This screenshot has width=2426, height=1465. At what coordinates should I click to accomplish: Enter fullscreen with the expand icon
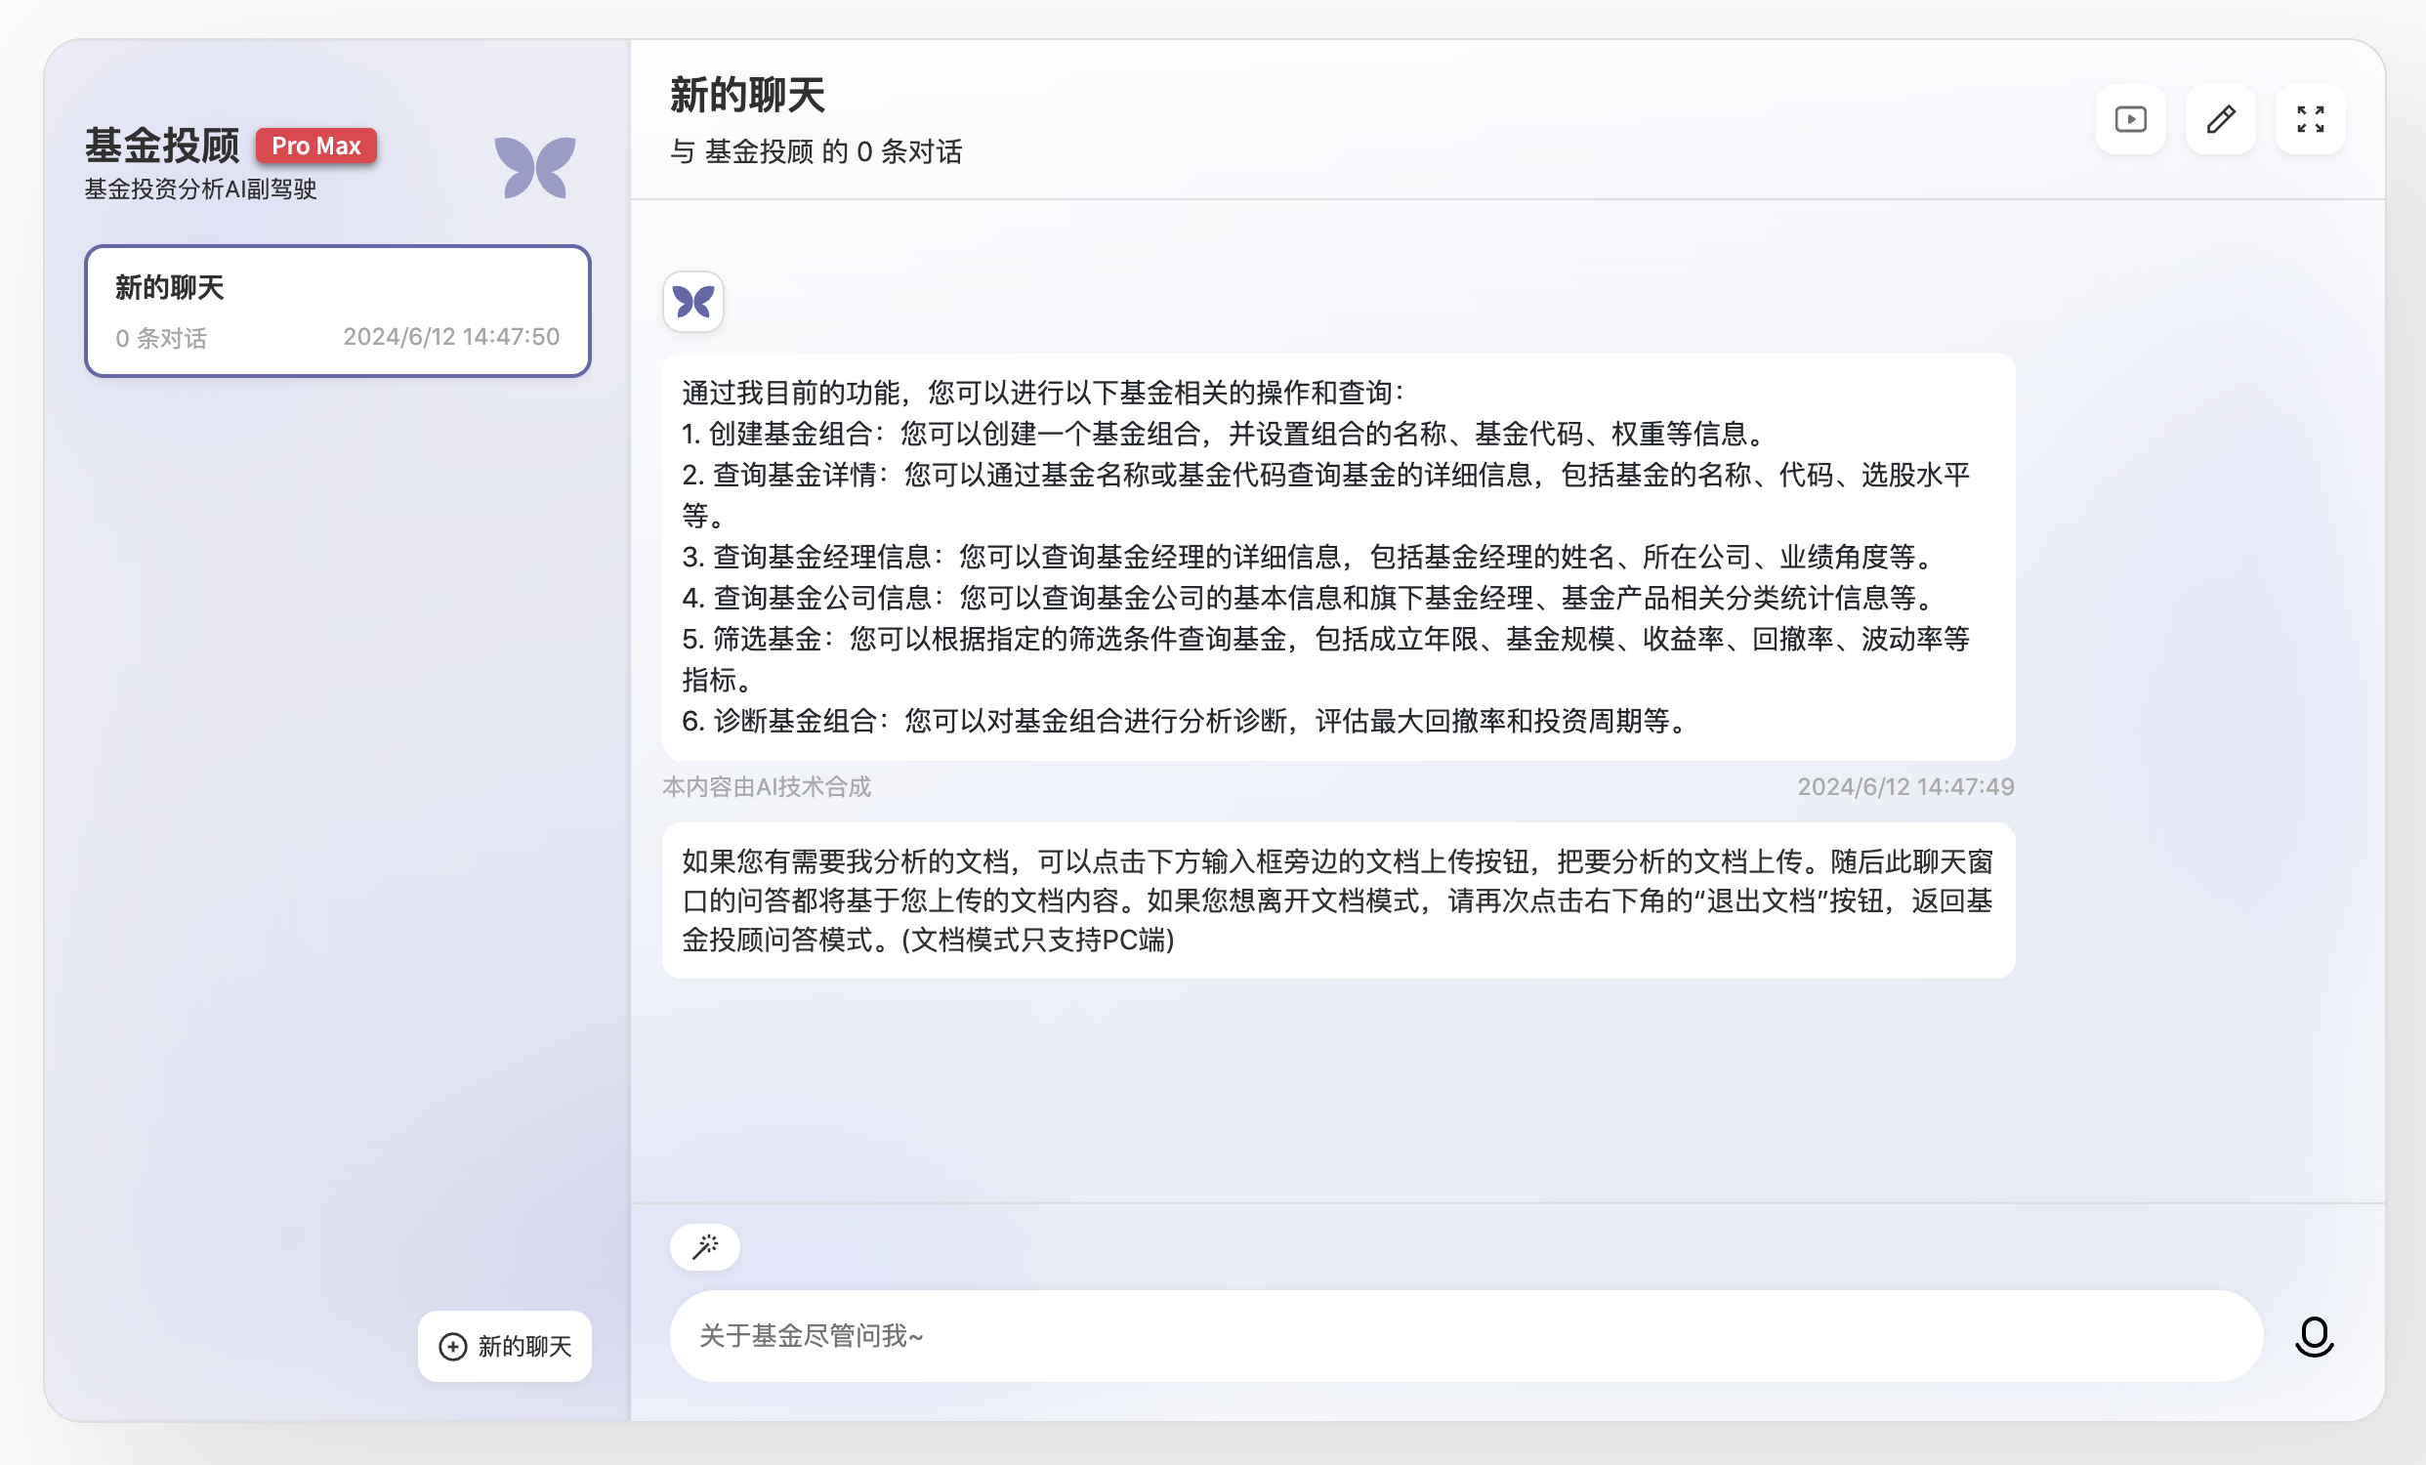coord(2310,119)
